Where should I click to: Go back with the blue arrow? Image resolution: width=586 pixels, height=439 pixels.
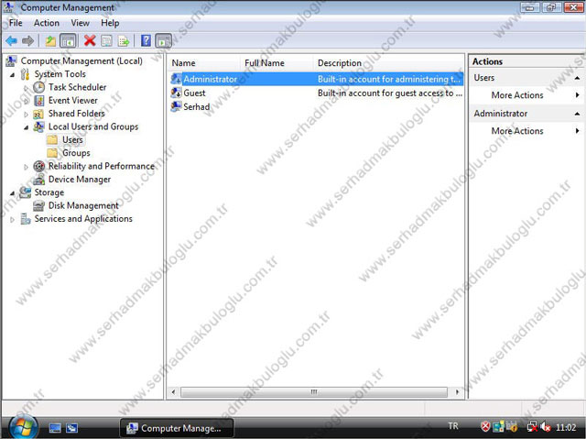click(12, 40)
